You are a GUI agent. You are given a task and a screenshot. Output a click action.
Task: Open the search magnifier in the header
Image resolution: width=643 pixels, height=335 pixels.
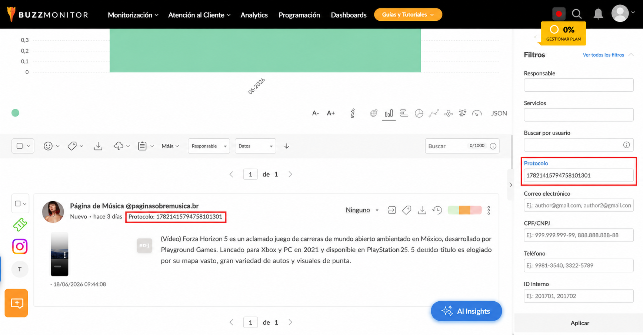point(577,14)
